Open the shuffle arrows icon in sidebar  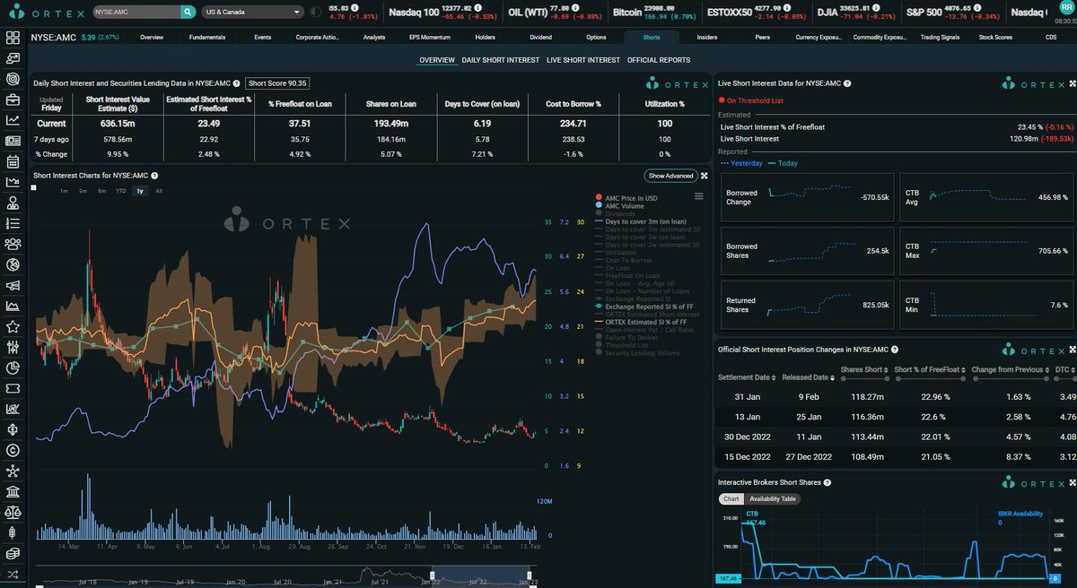pos(13,574)
